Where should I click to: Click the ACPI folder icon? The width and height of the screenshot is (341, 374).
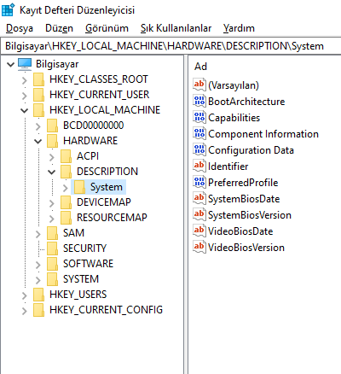click(66, 156)
